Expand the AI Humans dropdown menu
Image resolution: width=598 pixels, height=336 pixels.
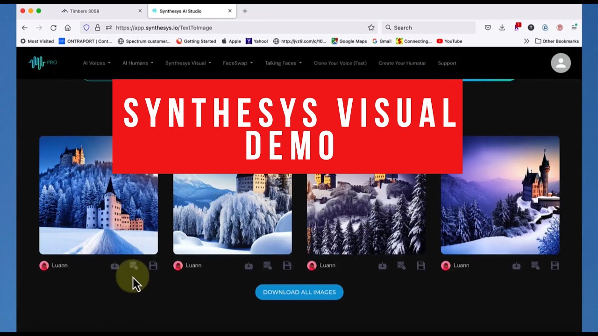[x=138, y=63]
